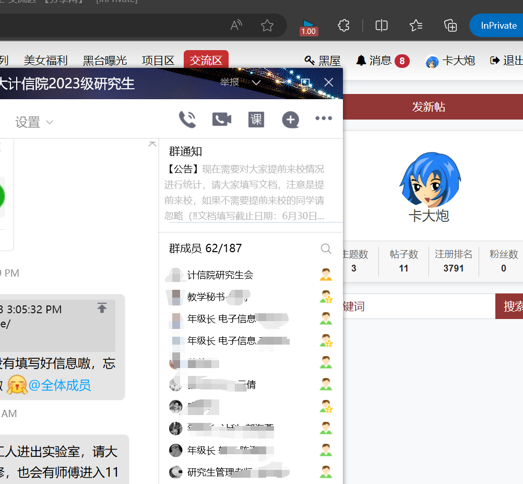This screenshot has width=523, height=484.
Task: Open the three-dots more options menu
Action: coord(324,119)
